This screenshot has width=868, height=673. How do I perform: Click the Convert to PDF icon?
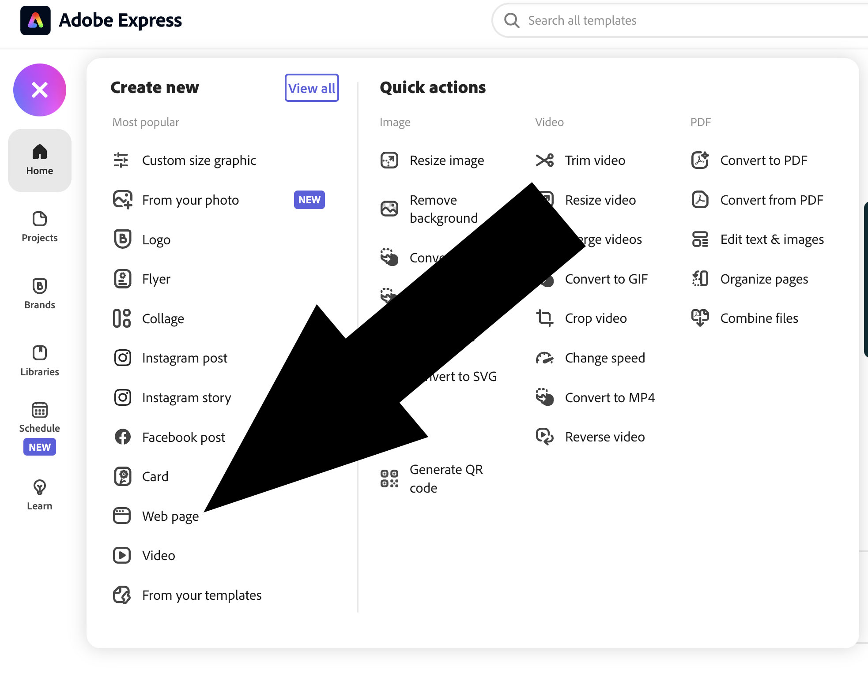click(700, 160)
